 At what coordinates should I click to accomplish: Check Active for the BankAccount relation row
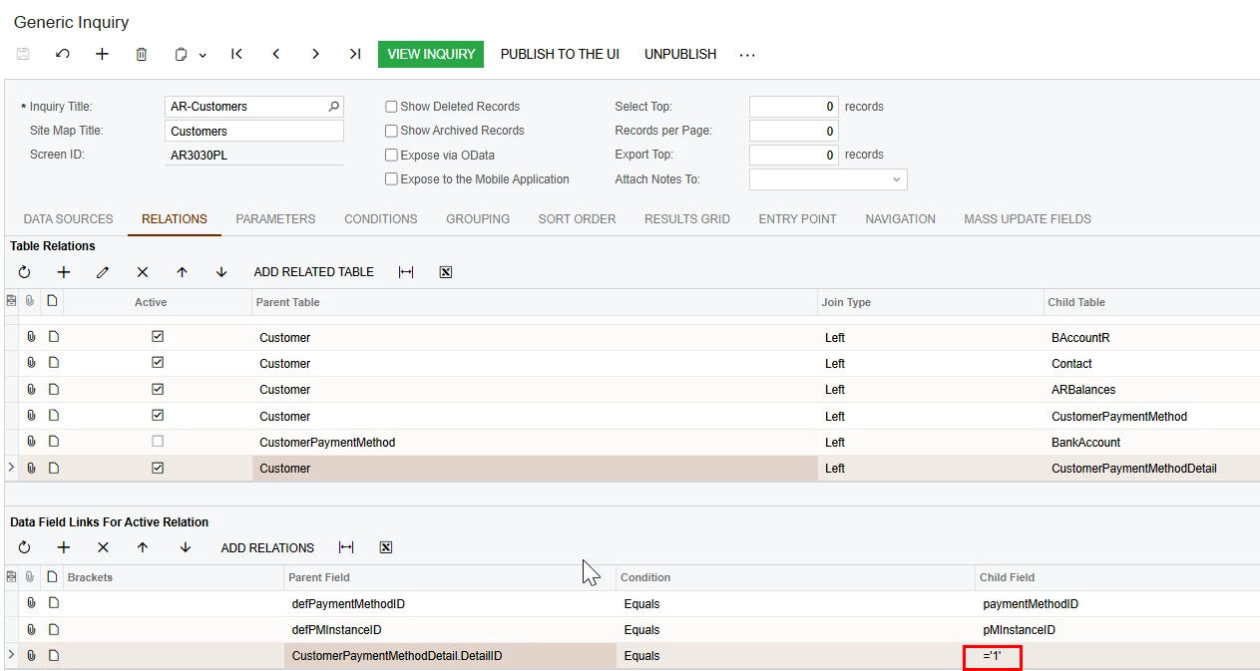[x=158, y=442]
